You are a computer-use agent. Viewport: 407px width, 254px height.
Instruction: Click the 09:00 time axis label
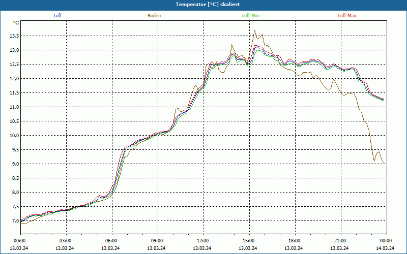pyautogui.click(x=157, y=241)
